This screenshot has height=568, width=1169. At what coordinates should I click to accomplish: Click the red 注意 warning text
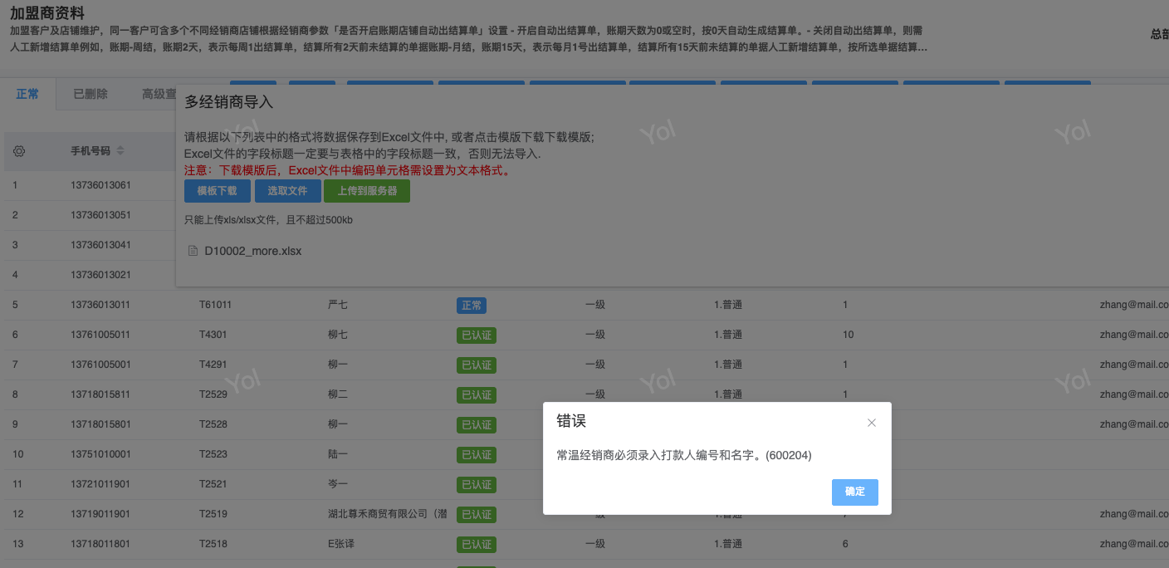347,170
